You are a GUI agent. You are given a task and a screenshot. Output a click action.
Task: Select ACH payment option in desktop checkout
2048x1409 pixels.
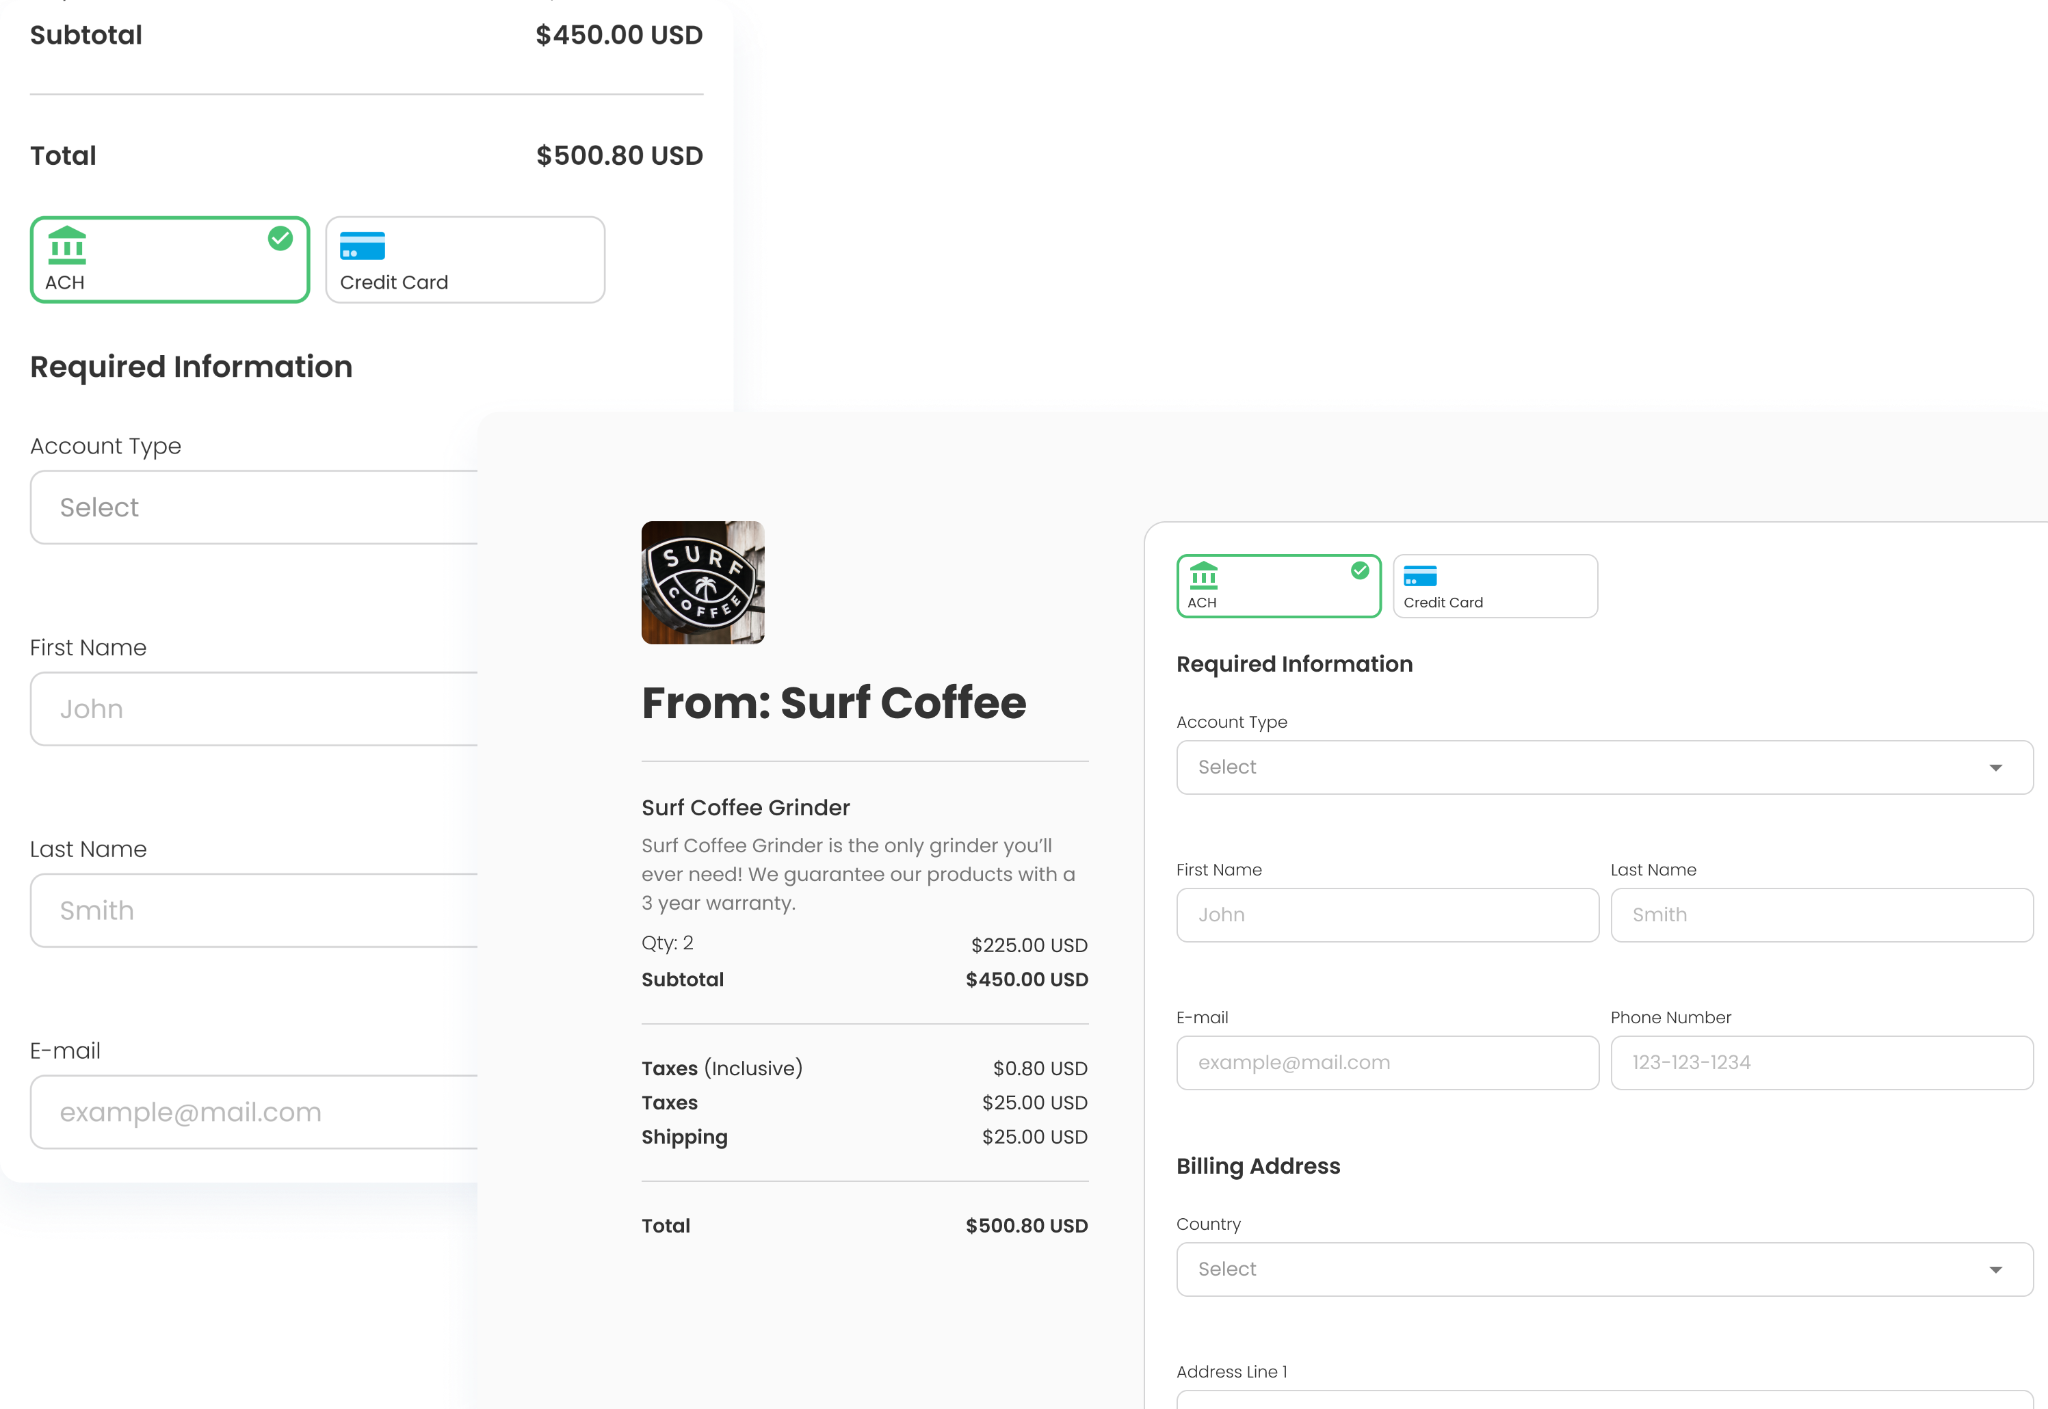click(1278, 586)
